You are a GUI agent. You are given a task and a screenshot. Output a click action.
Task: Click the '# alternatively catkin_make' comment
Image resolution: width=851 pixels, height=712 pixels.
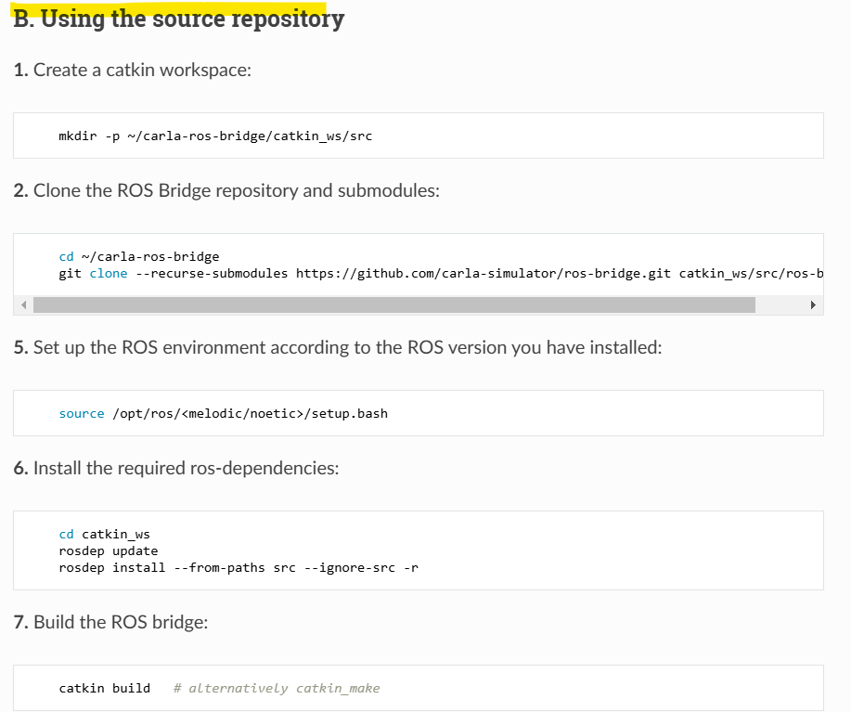point(277,688)
